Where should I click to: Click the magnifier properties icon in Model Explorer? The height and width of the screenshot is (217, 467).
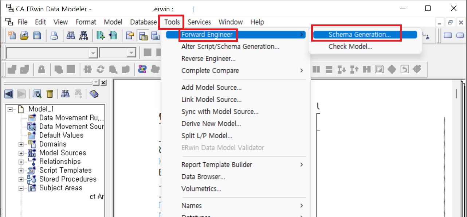(37, 94)
